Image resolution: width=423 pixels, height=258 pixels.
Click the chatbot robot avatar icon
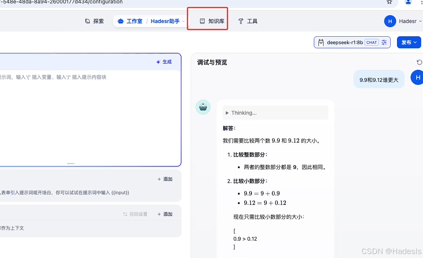point(203,107)
